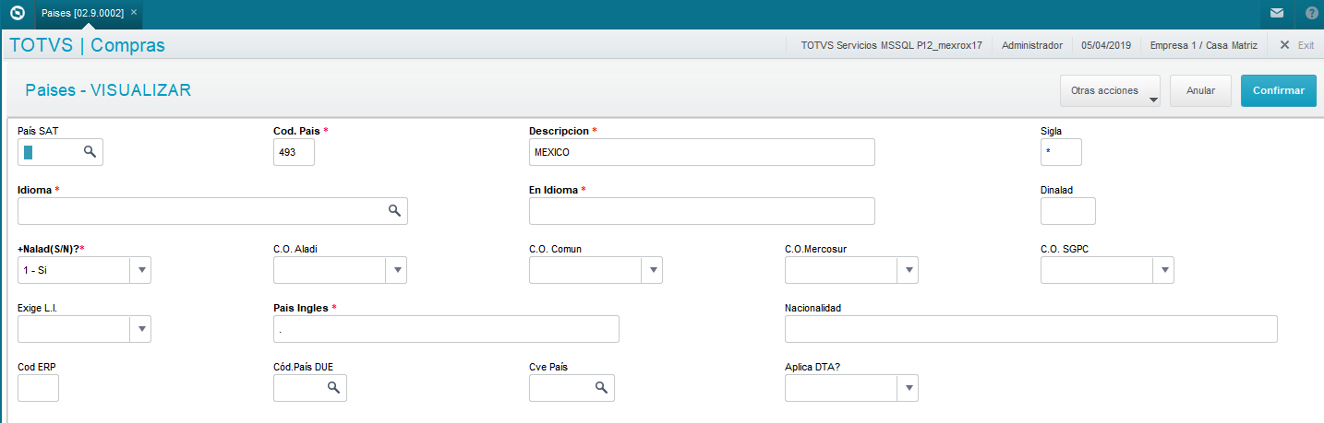This screenshot has width=1324, height=423.
Task: Expand the Aplica DTA? dropdown
Action: [909, 388]
